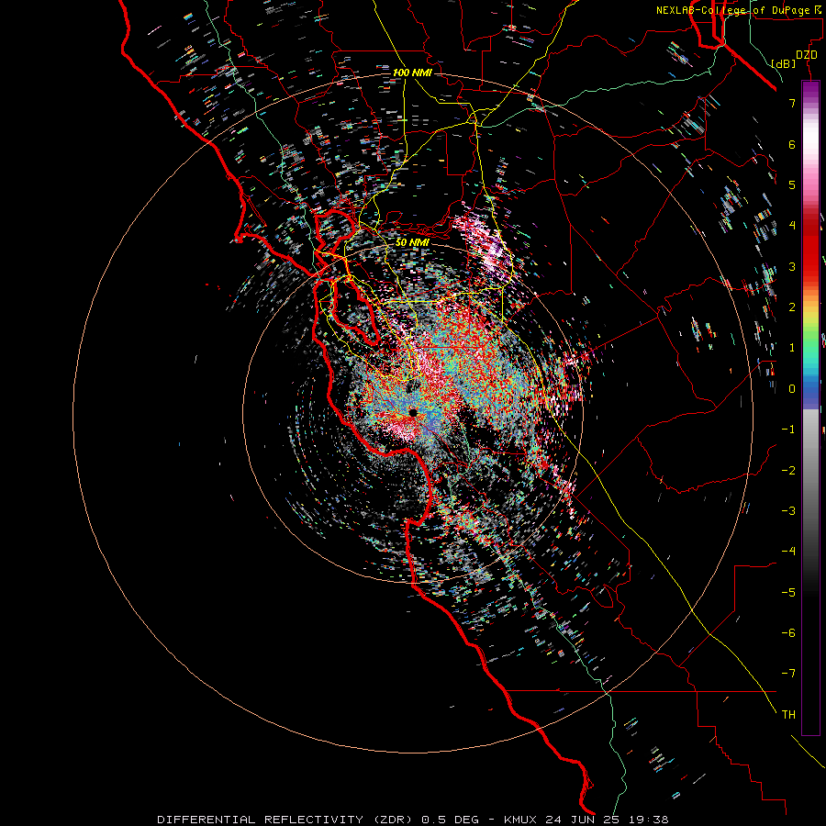
Task: Click the radar site black dot at the center
Action: (x=413, y=412)
